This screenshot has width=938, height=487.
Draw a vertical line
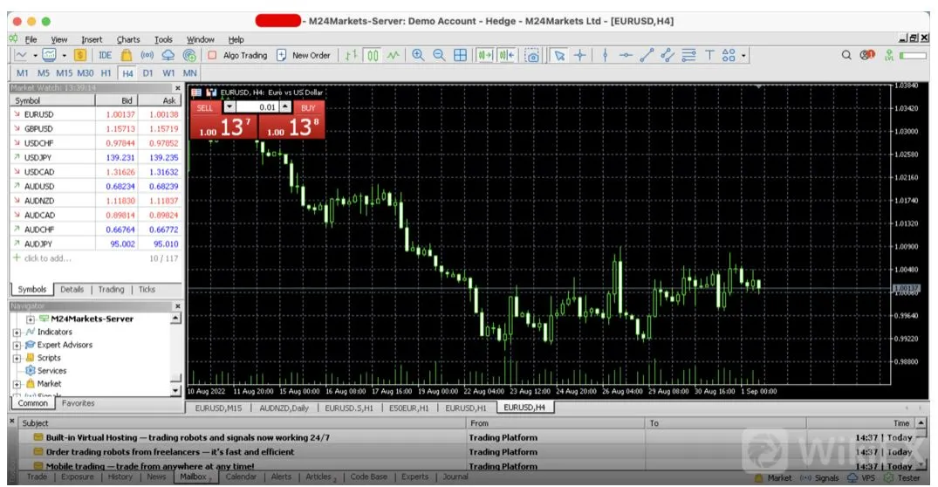[605, 55]
